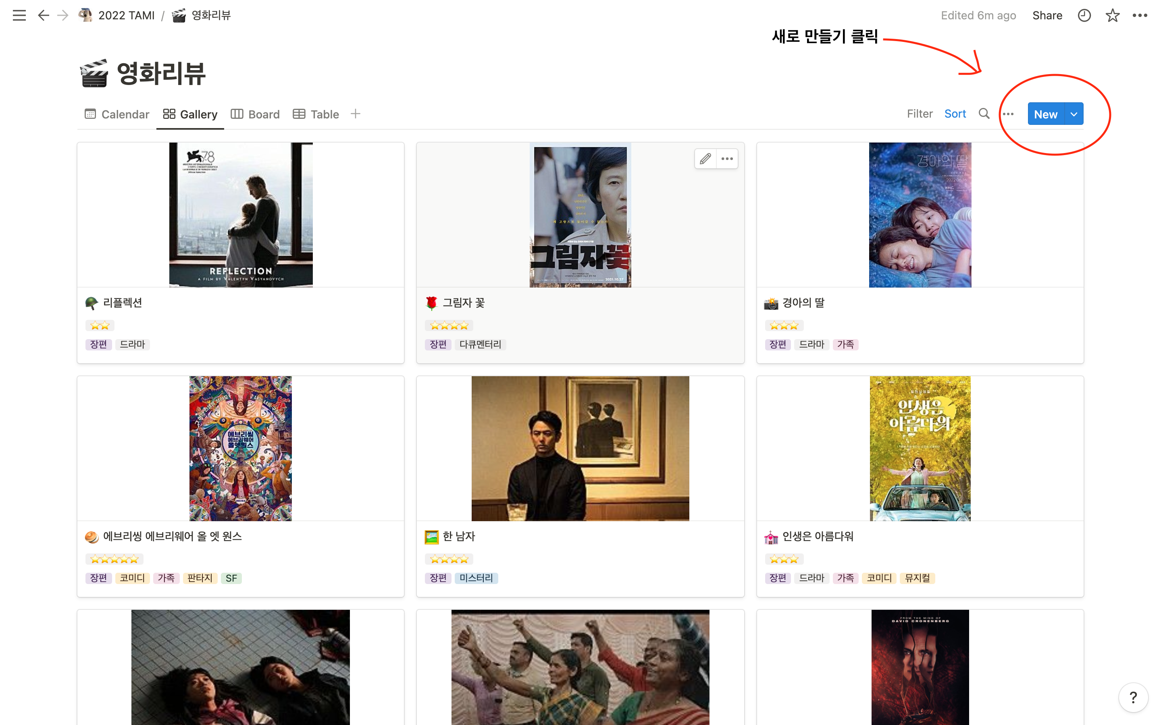Click 에브리씽 에브리웨어 올 앳 원스 title
The image size is (1161, 725).
(172, 536)
